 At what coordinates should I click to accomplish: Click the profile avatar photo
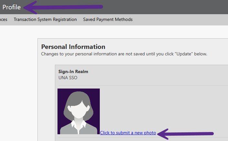pos(78,111)
